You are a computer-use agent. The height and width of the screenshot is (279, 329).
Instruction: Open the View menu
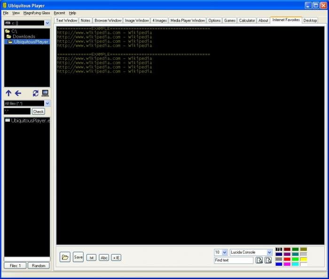pyautogui.click(x=16, y=13)
